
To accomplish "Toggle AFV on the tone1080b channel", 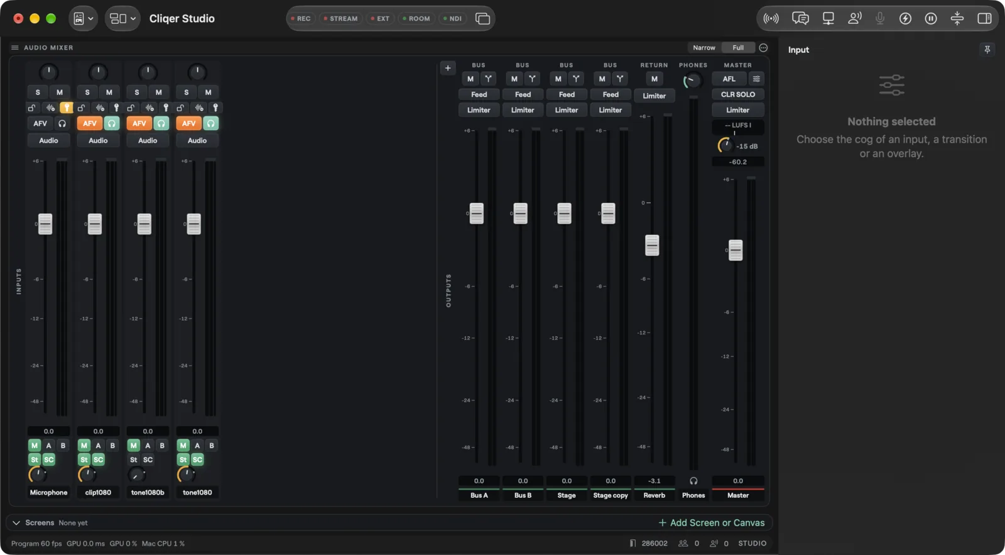I will 139,123.
